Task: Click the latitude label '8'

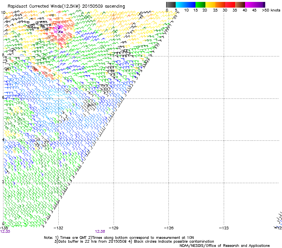Action: pyautogui.click(x=3, y=55)
